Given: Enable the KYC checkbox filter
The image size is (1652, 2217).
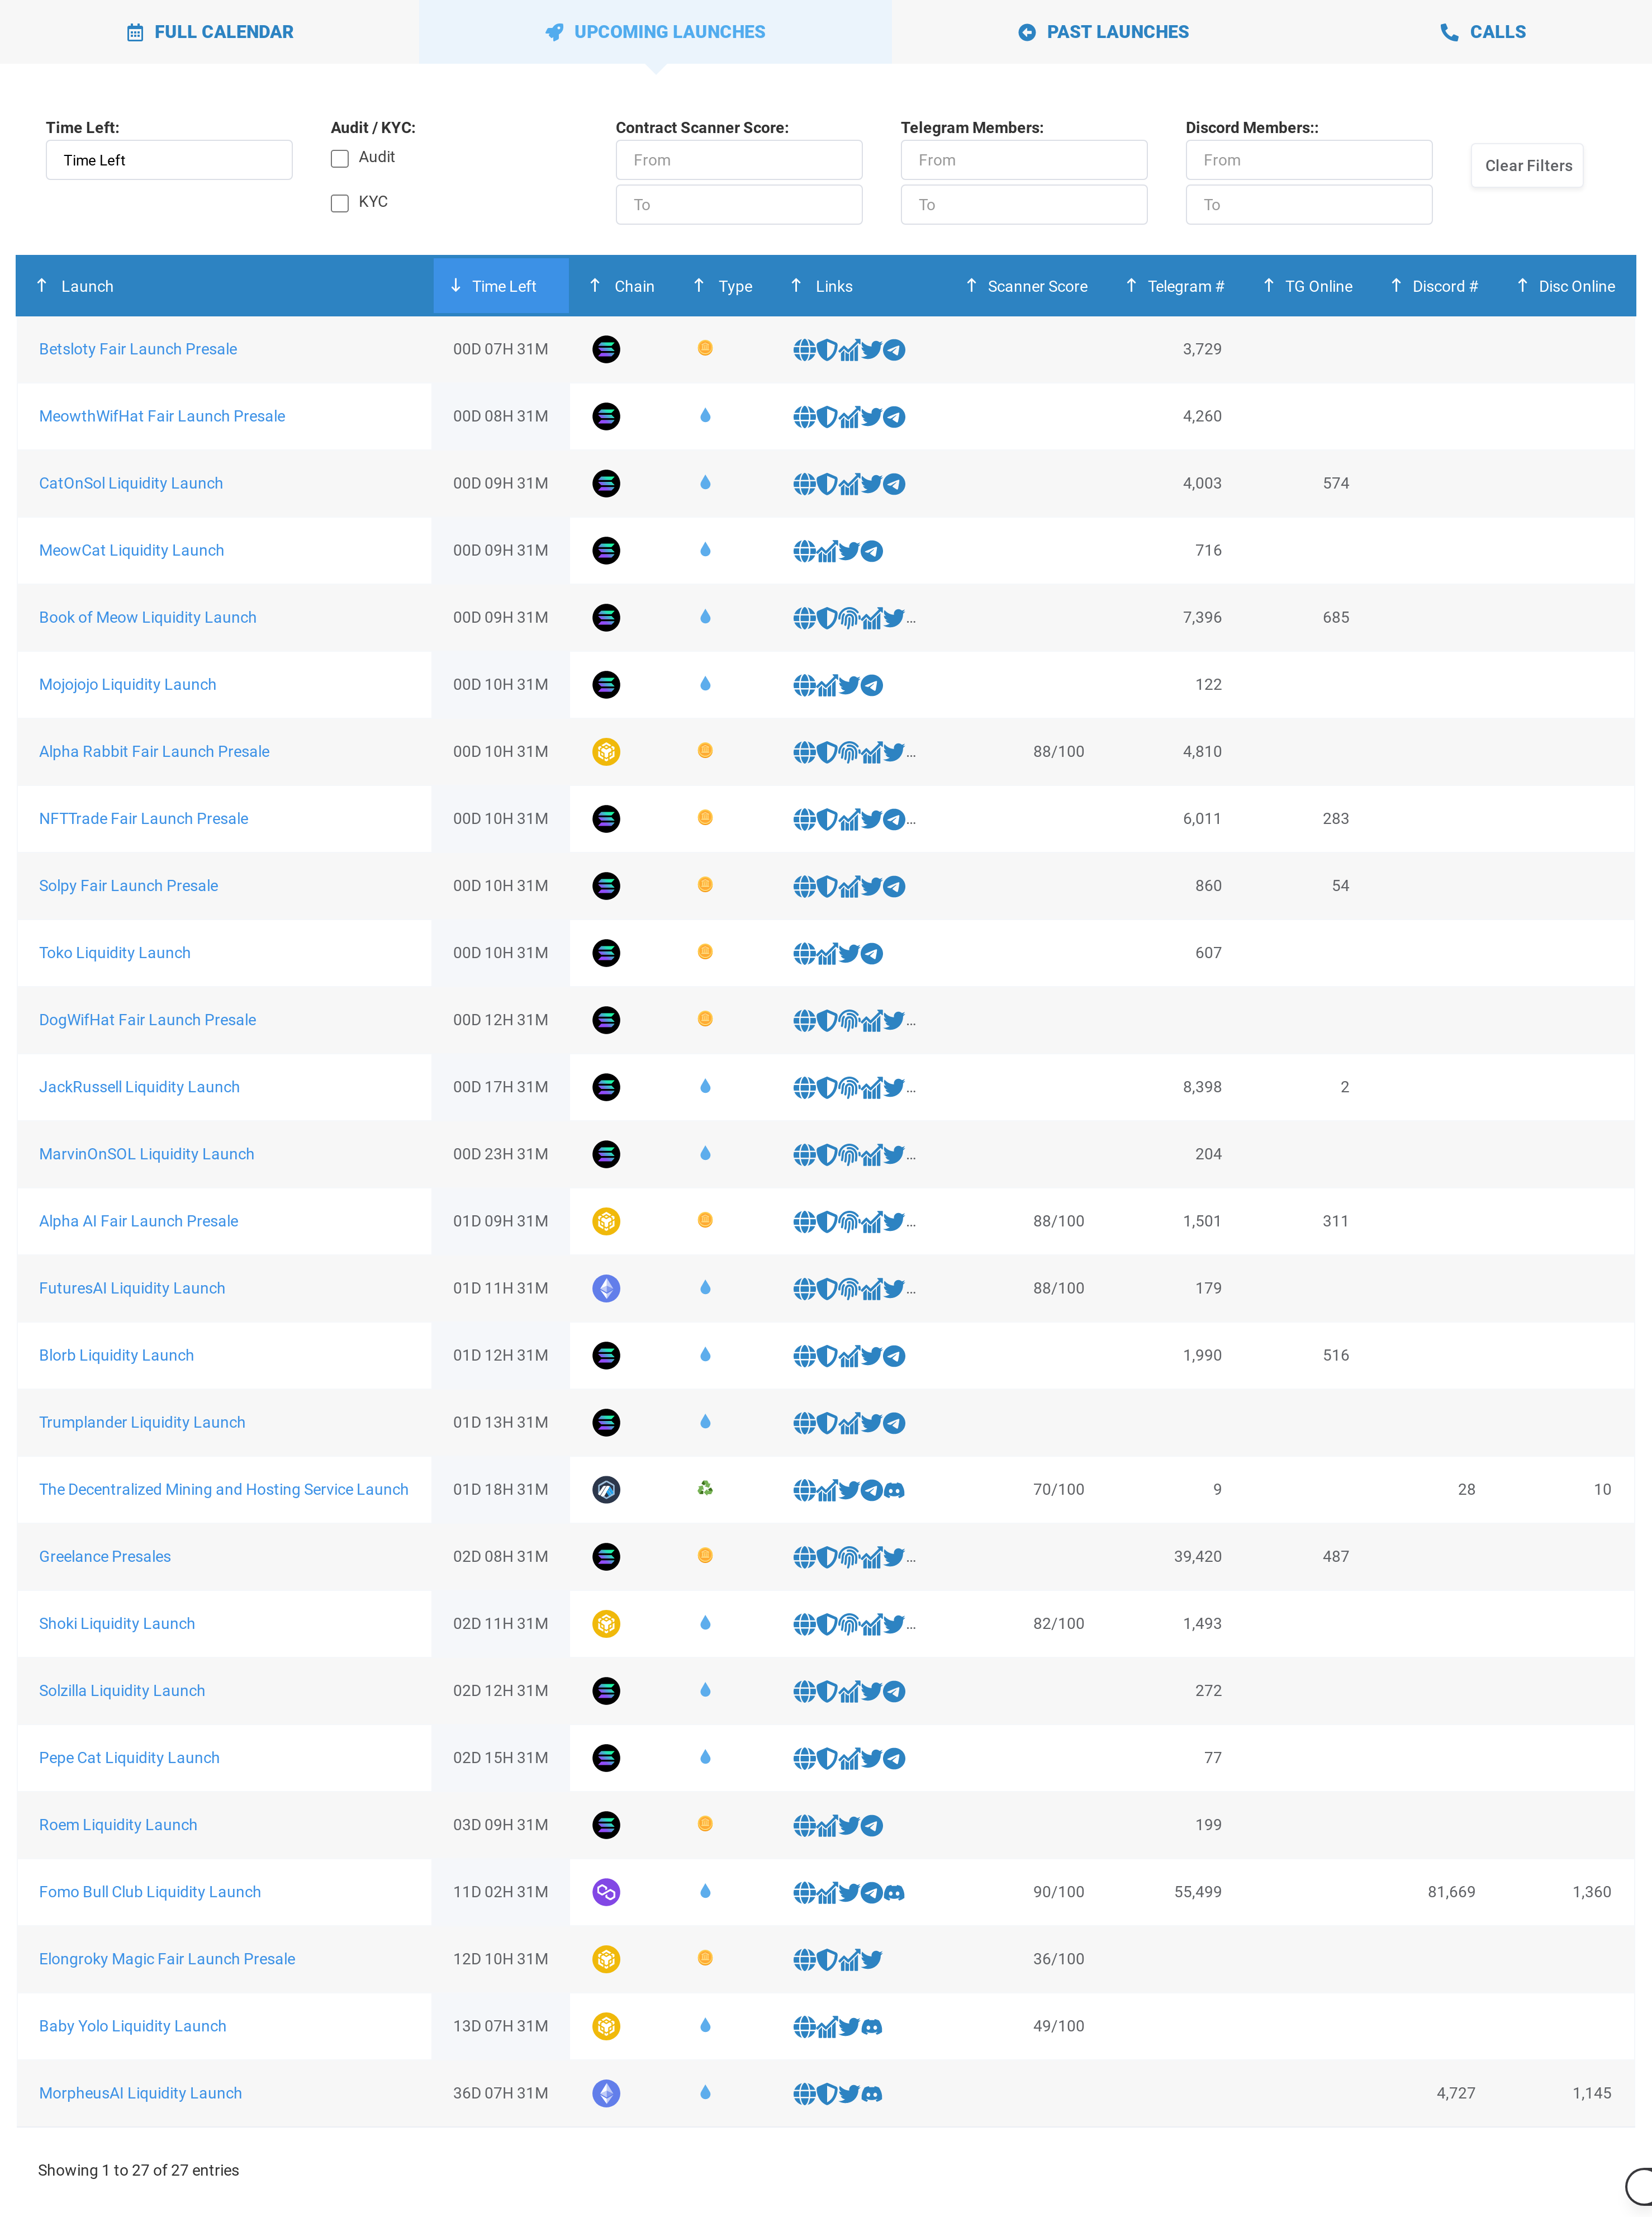Looking at the screenshot, I should [340, 203].
